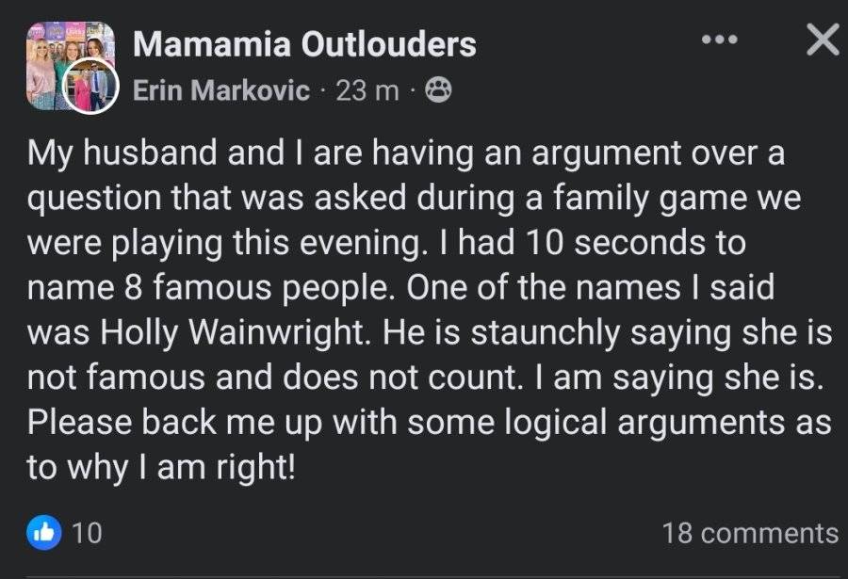848x579 pixels.
Task: Open the 18 comments link
Action: click(750, 533)
